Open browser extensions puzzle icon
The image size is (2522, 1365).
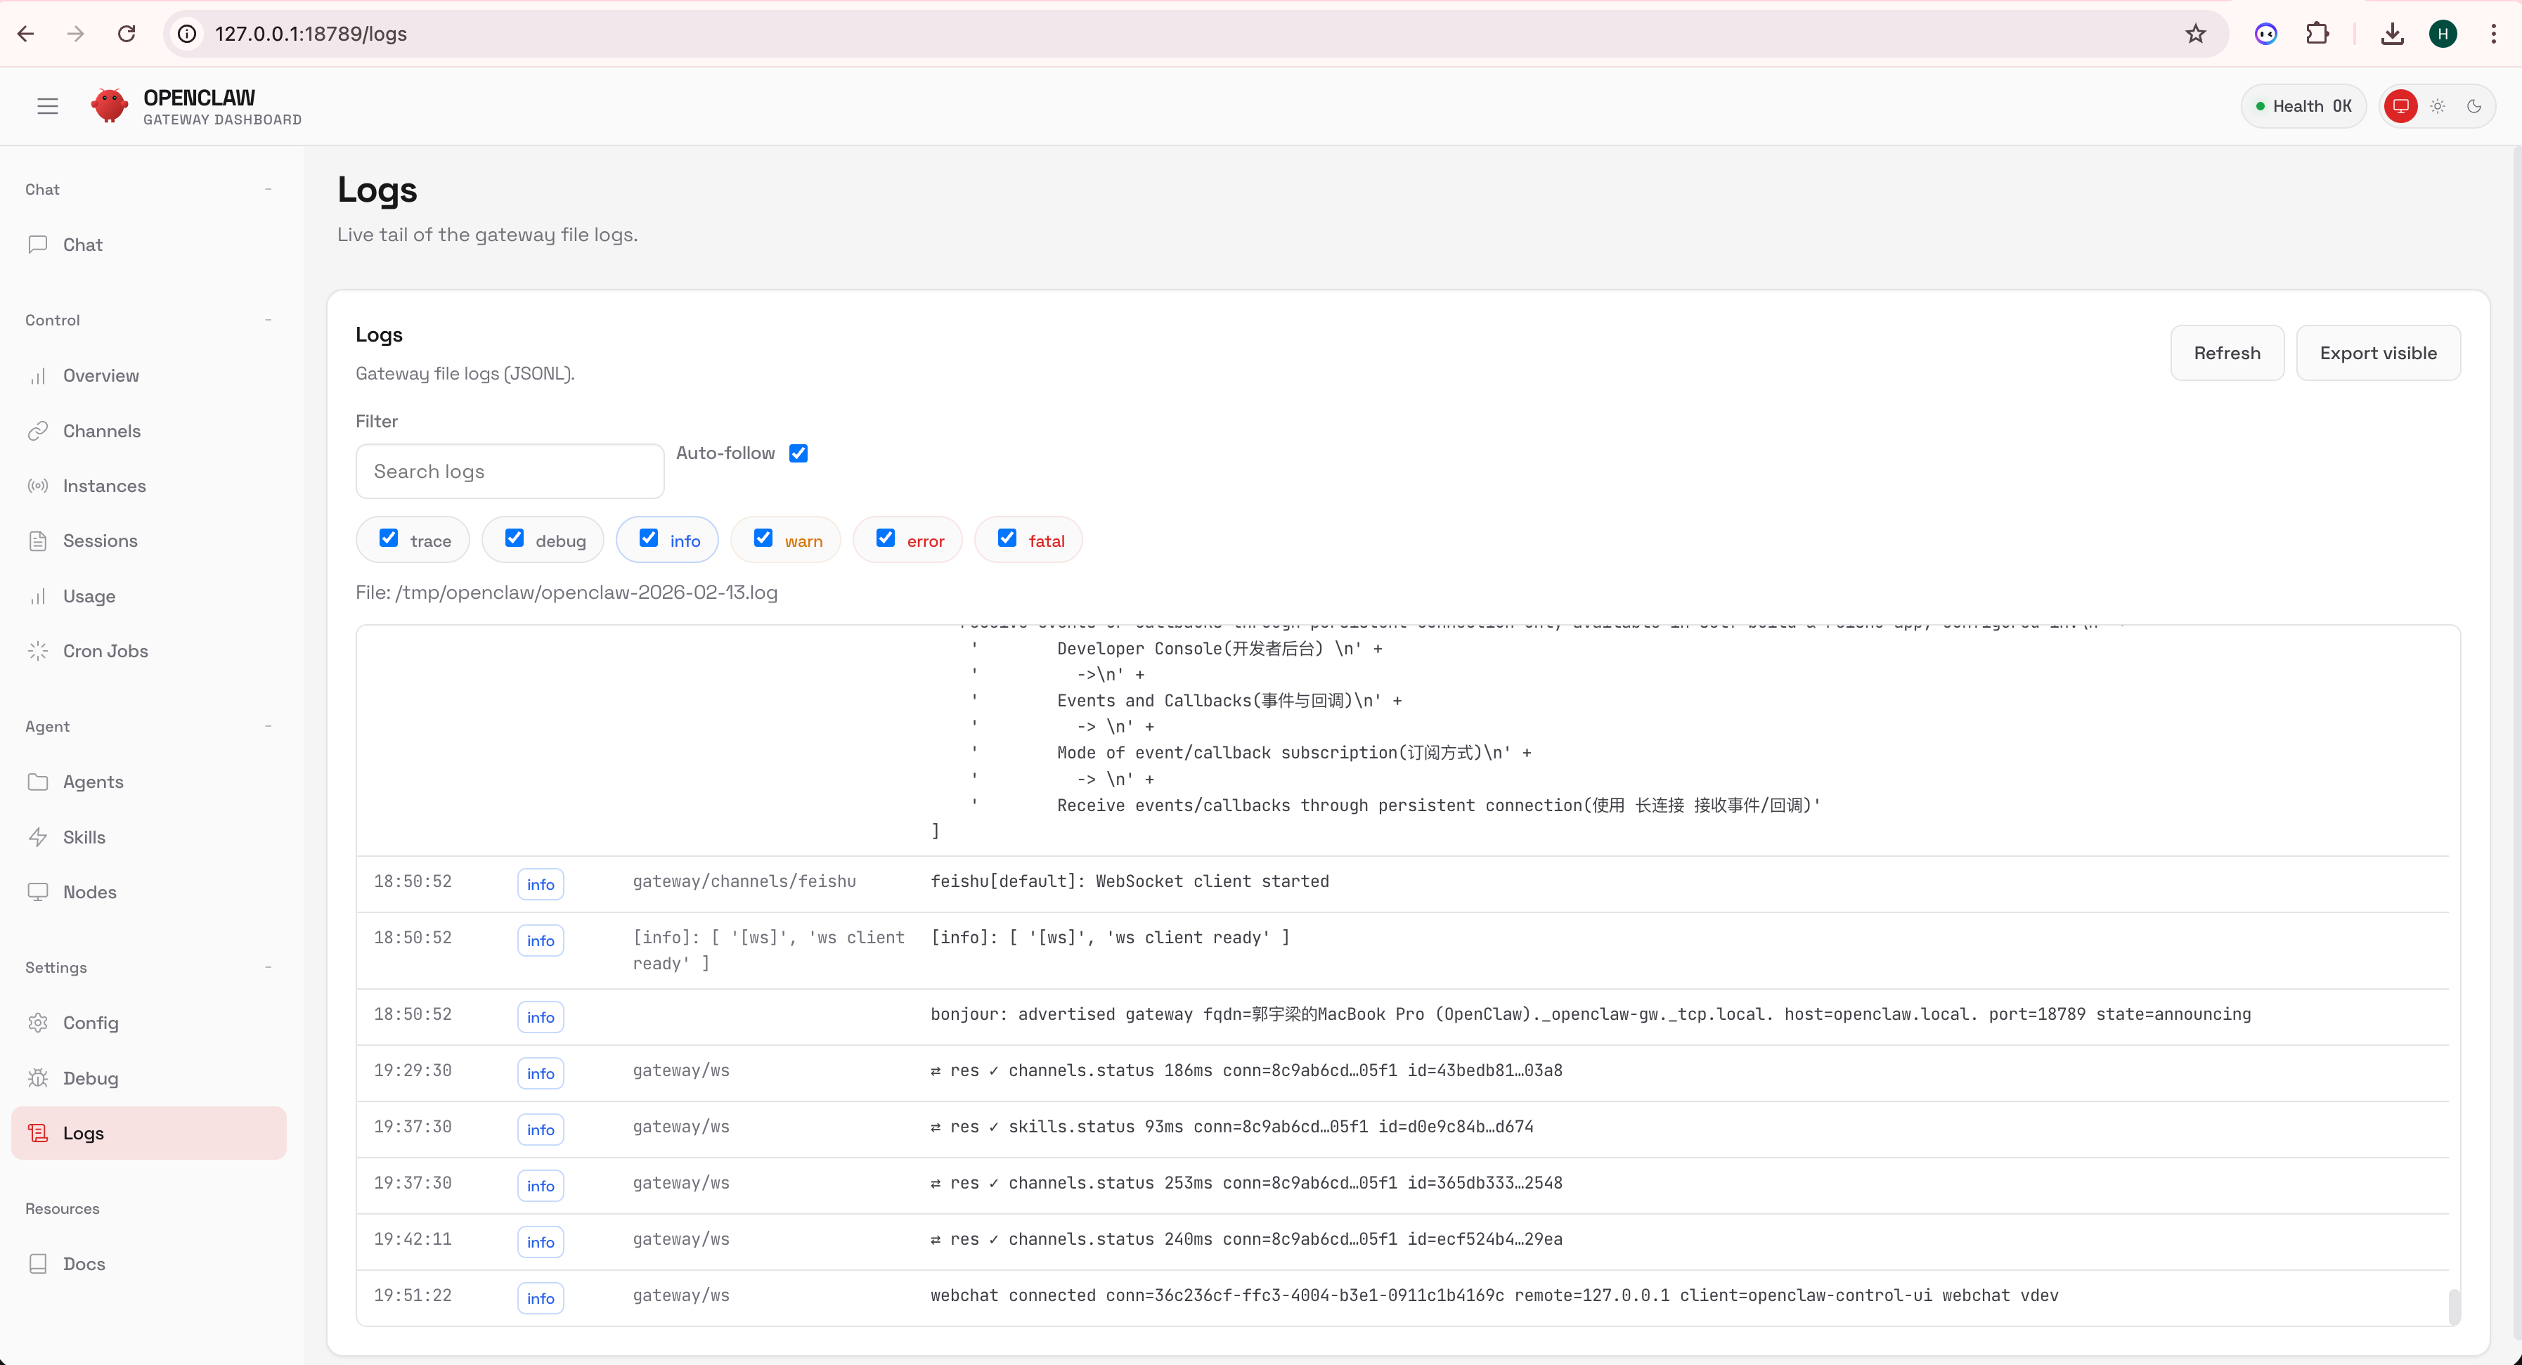[2317, 33]
